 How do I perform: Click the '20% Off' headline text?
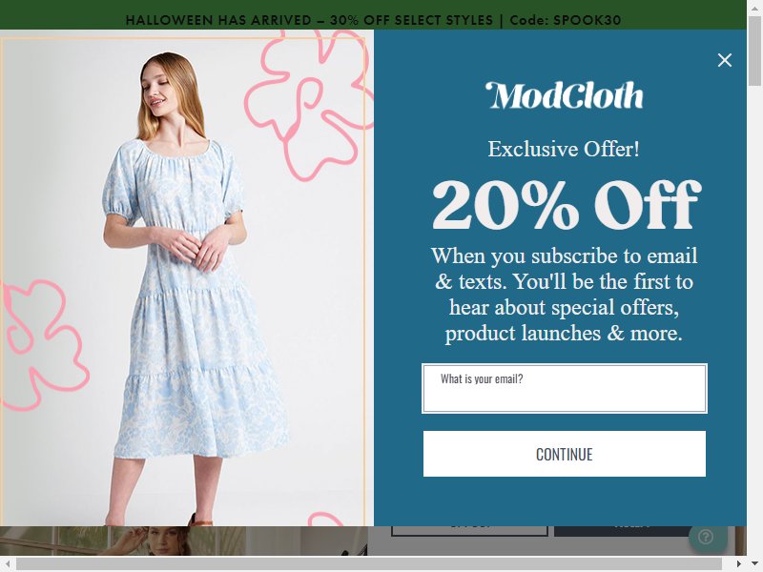pyautogui.click(x=566, y=204)
